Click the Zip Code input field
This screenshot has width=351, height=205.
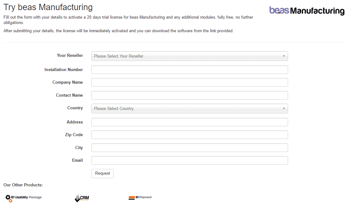[189, 135]
